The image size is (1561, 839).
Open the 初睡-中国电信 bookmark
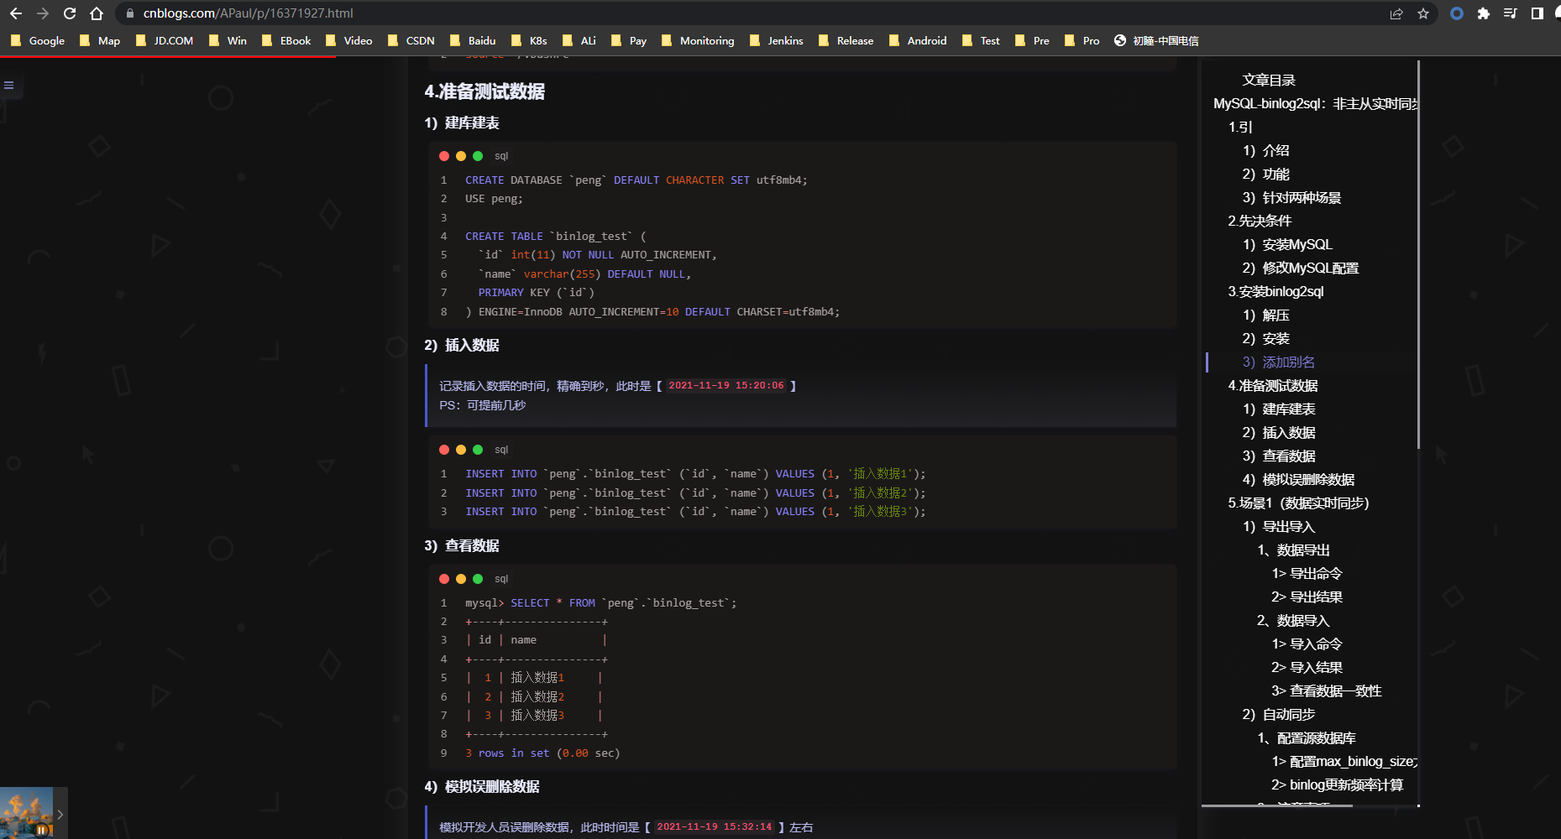[1156, 40]
